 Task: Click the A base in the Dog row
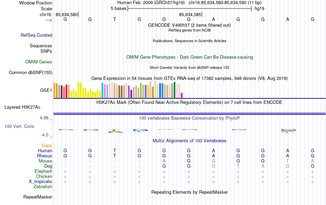pyautogui.click(x=263, y=166)
